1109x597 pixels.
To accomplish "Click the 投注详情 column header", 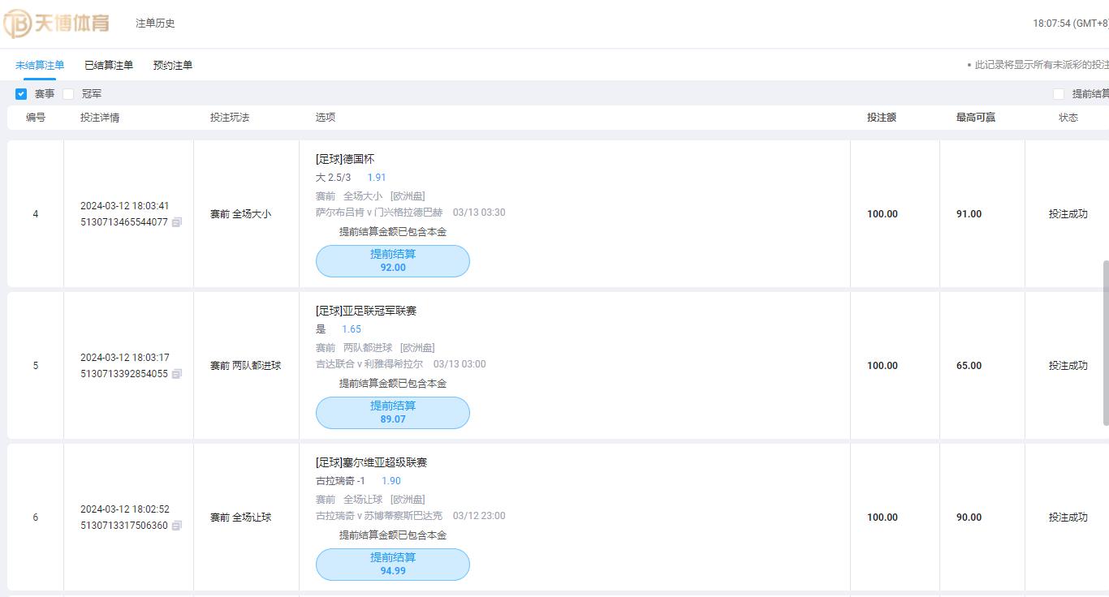I will 100,118.
